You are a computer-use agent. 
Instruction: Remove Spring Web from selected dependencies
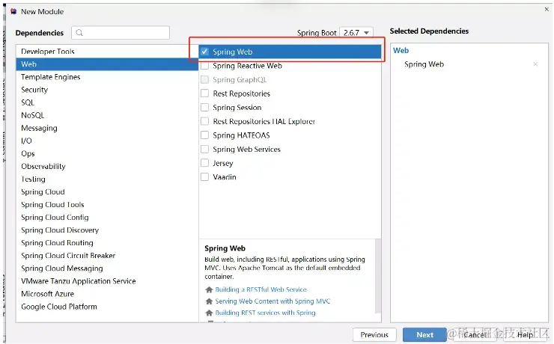coord(535,64)
